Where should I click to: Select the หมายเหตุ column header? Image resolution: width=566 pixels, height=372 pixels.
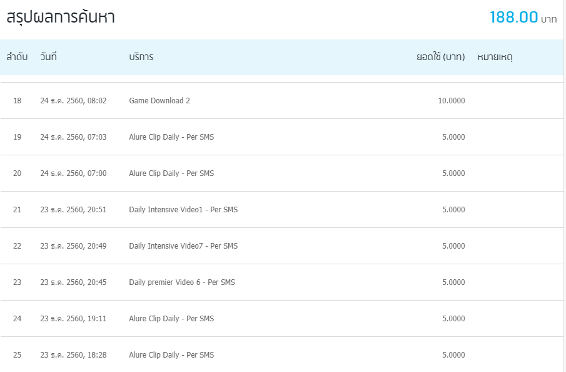pos(495,57)
